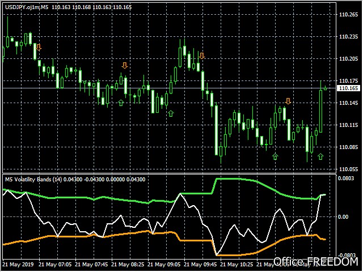
Task: Select the orange down arrow above 08:40 candle
Action: [x=125, y=66]
